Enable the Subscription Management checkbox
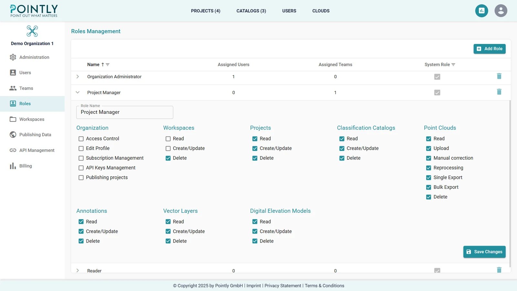The width and height of the screenshot is (517, 291). tap(81, 158)
